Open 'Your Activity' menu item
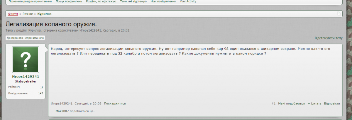352x120 pixels. (x=188, y=1)
